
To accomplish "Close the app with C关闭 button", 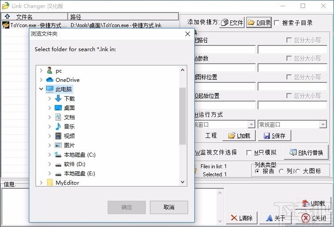I will [x=314, y=218].
